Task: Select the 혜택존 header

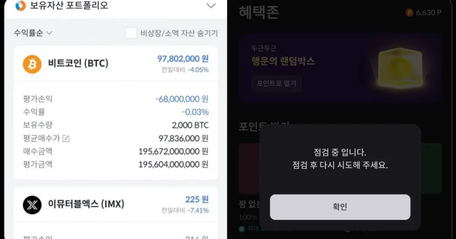Action: pos(259,12)
